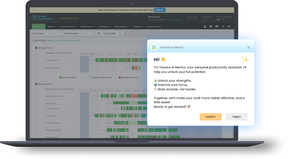Click next date arrow beside Dec 03
290x159 pixels.
120,33
